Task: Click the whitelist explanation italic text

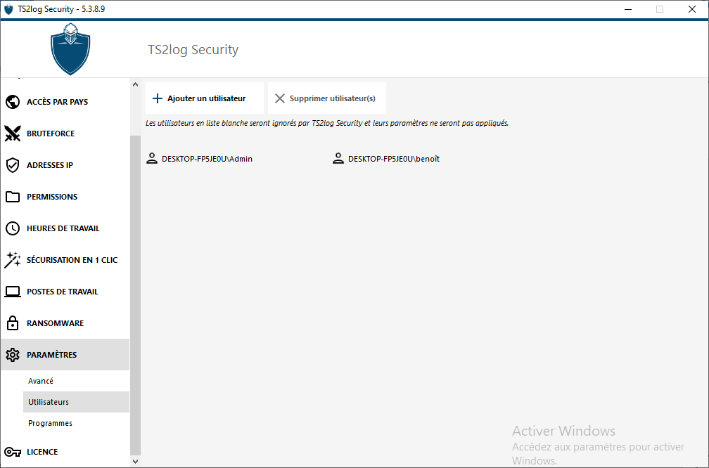Action: 327,123
